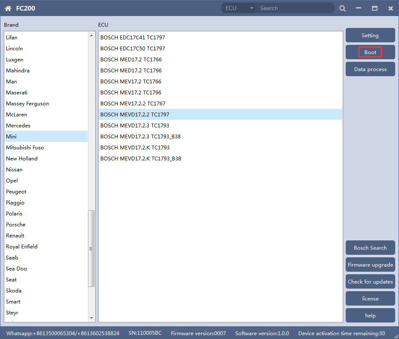Viewport: 399px width, 339px height.
Task: Select BOSCH MEVD17.2.K TC1793_B38 ECU
Action: coord(220,159)
